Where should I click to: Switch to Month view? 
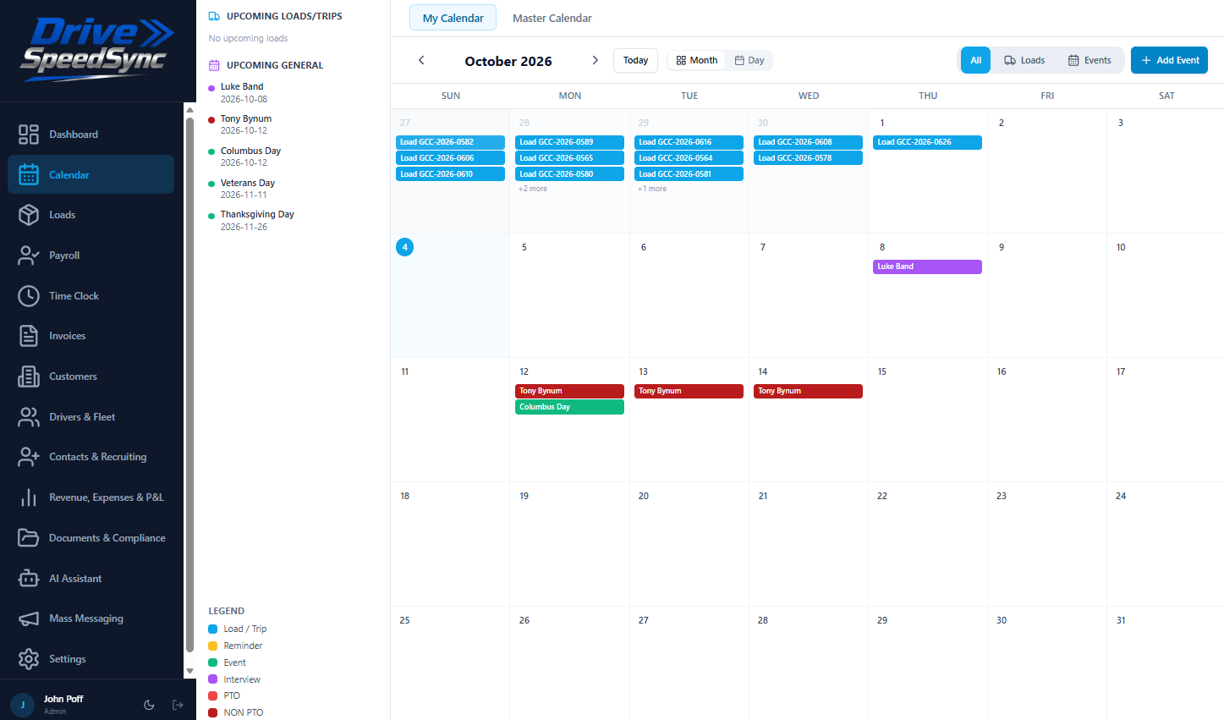pyautogui.click(x=697, y=60)
